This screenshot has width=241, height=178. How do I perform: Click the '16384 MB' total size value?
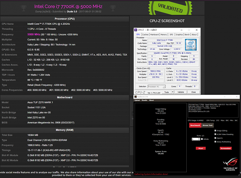tap(33, 135)
